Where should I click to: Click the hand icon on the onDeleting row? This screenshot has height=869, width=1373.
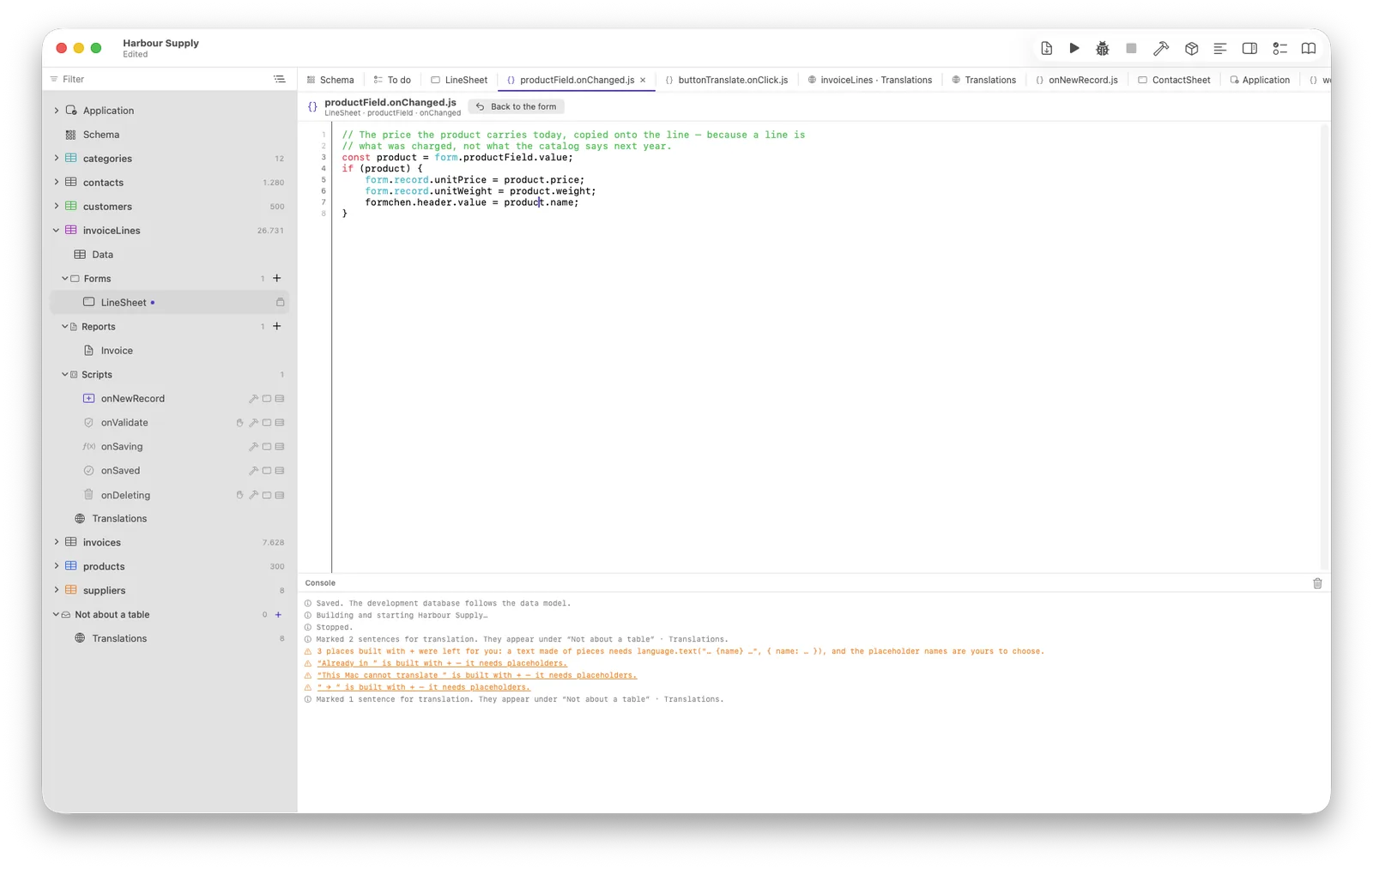[239, 495]
